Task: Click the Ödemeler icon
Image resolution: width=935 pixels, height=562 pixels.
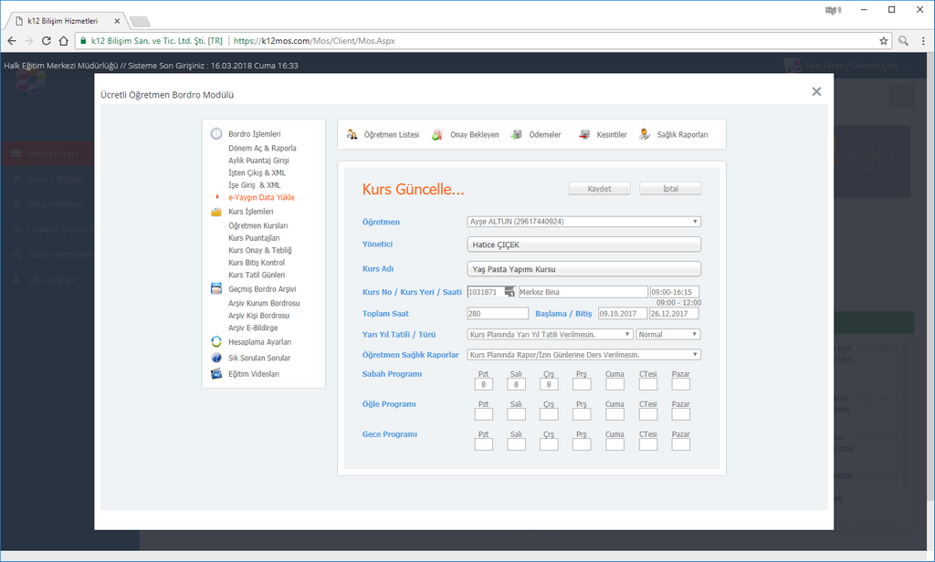Action: [x=517, y=134]
